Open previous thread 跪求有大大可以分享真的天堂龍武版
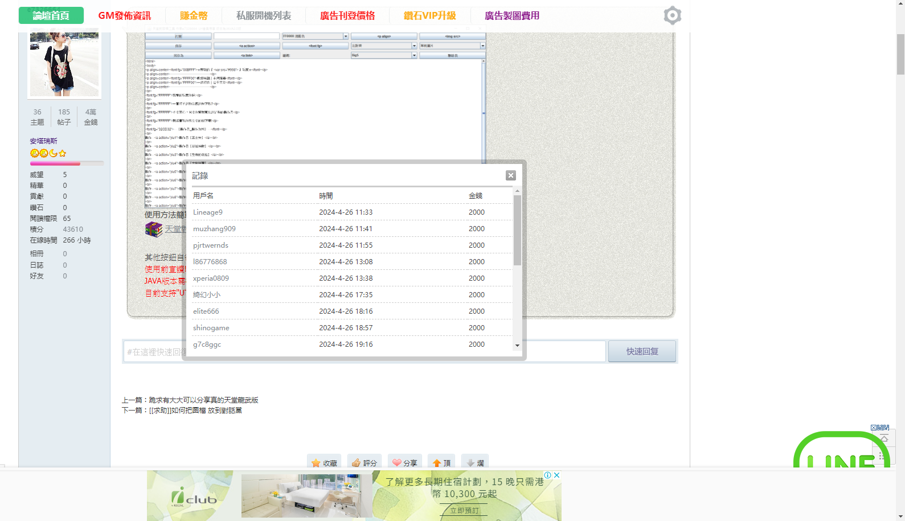Screen dimensions: 905x521 (203, 400)
